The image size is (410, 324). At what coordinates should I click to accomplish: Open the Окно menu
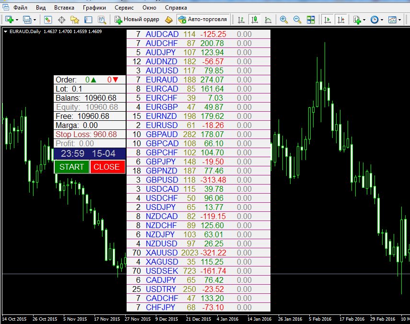(149, 8)
